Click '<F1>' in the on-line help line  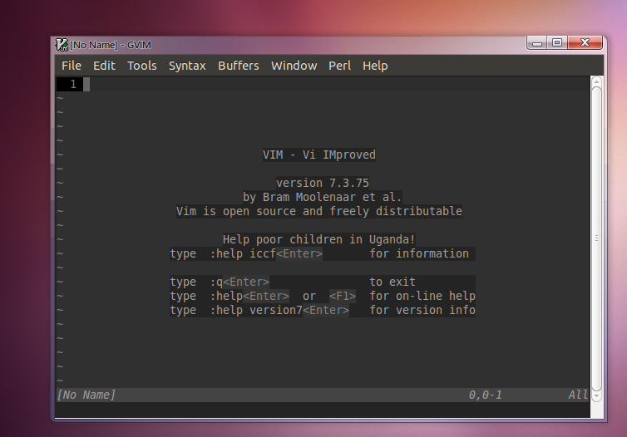(x=343, y=296)
